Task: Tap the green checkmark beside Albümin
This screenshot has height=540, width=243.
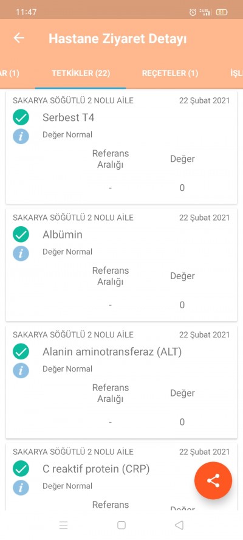Action: pyautogui.click(x=21, y=235)
